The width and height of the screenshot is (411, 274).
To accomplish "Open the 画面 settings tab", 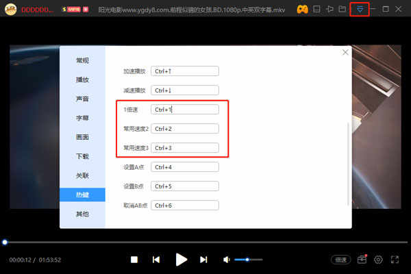I will (82, 137).
